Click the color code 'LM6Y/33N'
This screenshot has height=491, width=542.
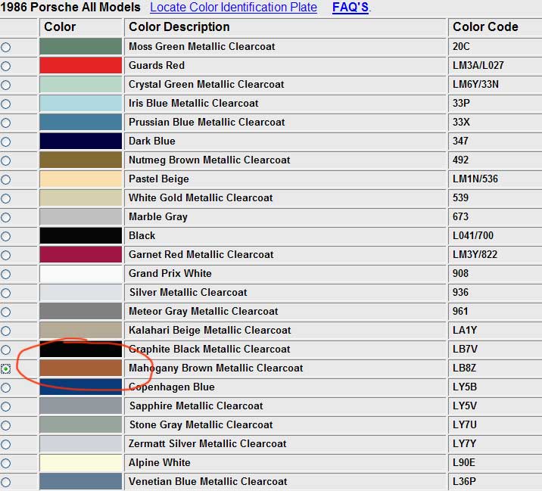pyautogui.click(x=475, y=84)
